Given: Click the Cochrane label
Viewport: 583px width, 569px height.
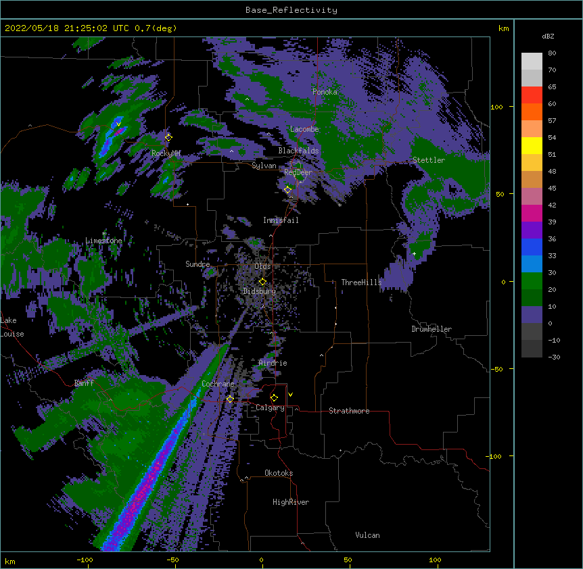Looking at the screenshot, I should (x=218, y=384).
